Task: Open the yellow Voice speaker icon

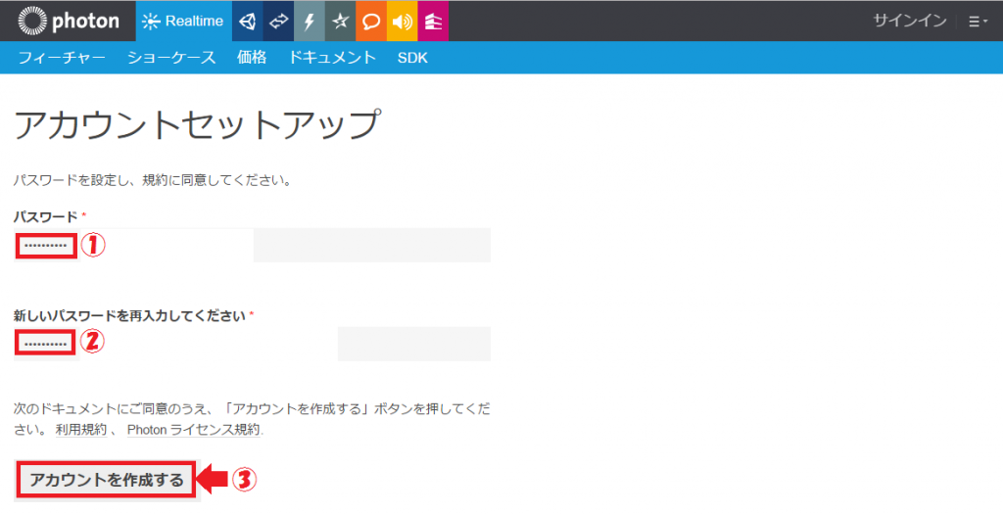Action: [x=402, y=21]
